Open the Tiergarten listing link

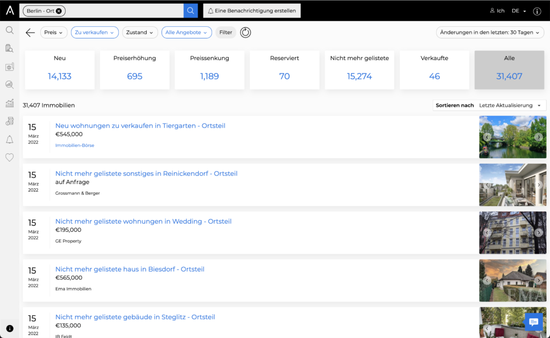point(140,126)
